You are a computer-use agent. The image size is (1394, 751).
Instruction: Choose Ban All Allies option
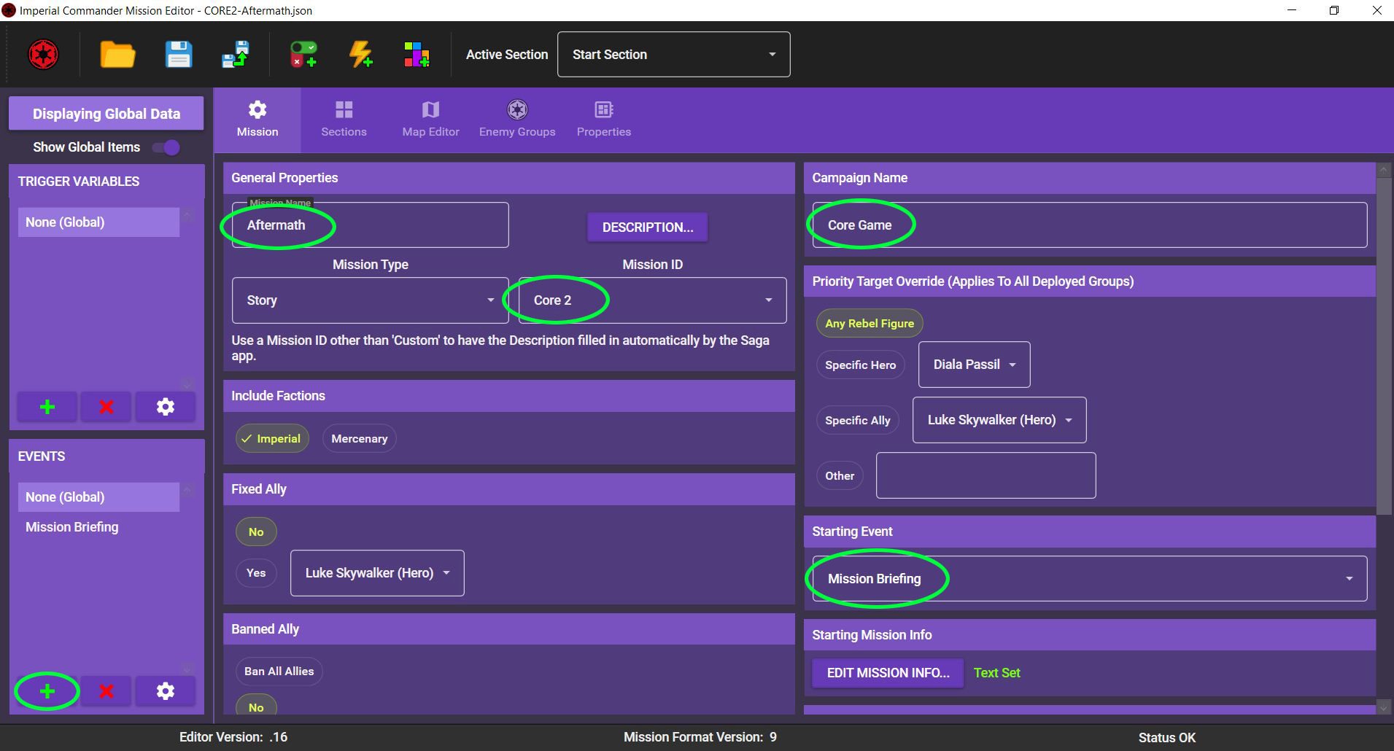coord(279,672)
